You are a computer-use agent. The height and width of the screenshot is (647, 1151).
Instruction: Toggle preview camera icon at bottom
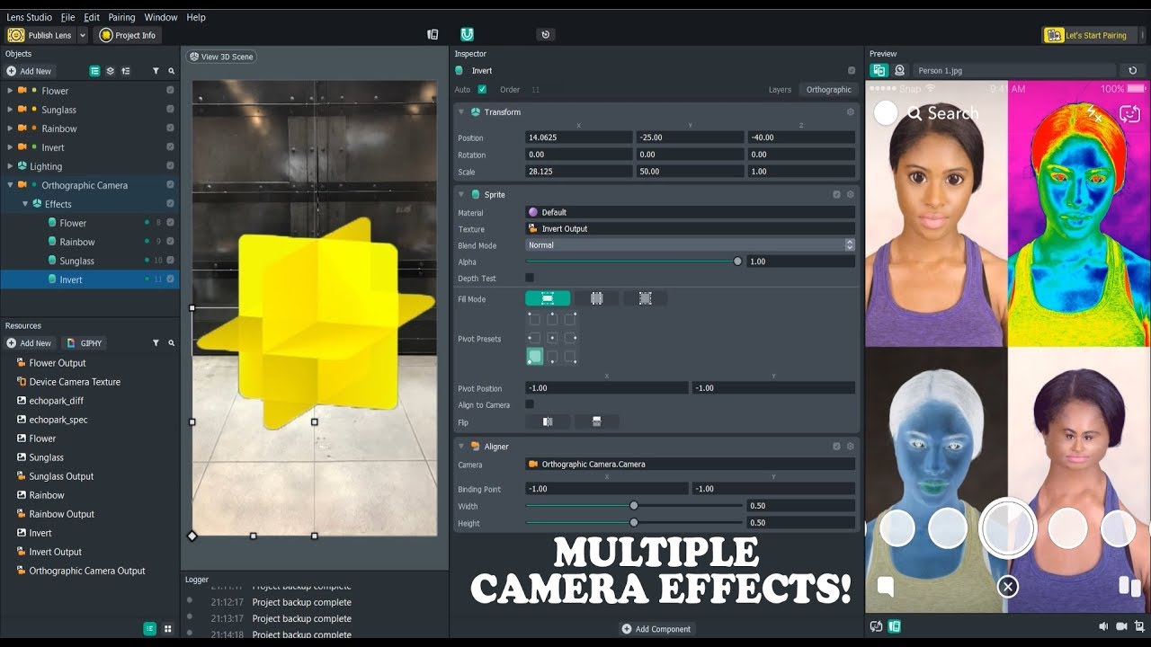(x=1121, y=626)
